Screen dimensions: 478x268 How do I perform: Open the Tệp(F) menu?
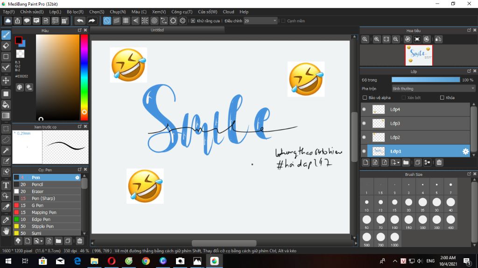click(8, 12)
